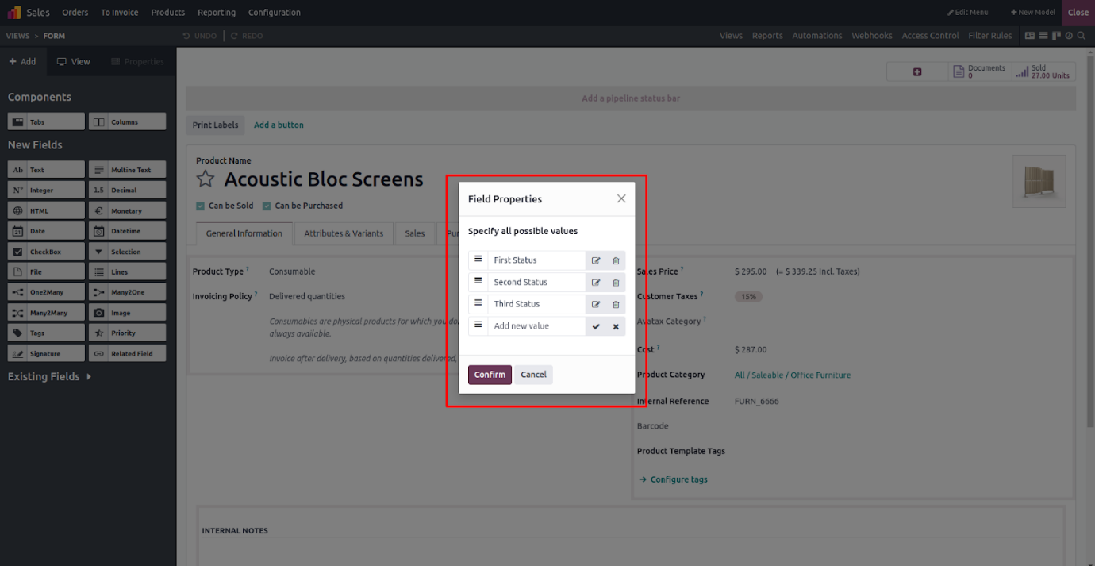Choose the Signature field type
The width and height of the screenshot is (1095, 566).
pos(46,354)
